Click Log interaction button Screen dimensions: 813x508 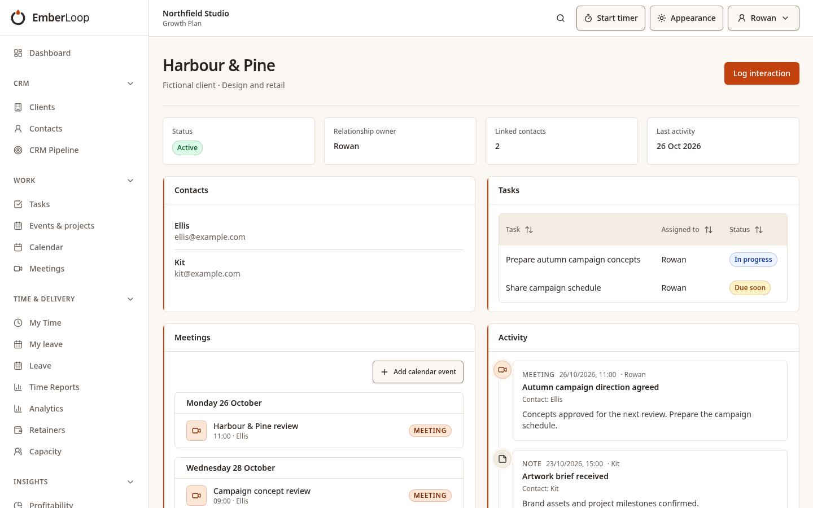(762, 73)
